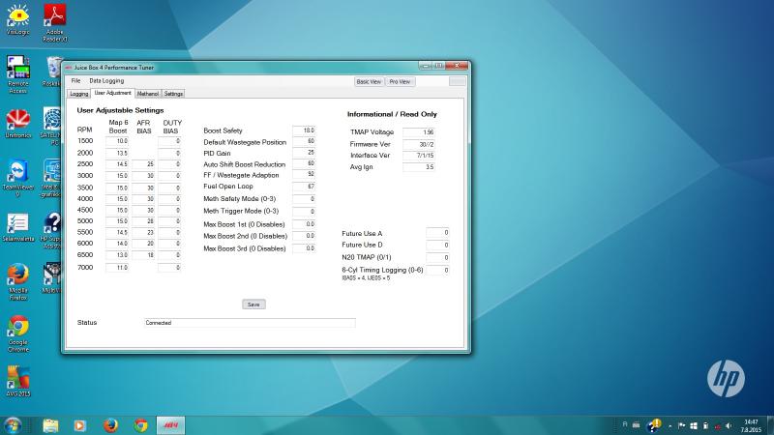Open the Data Logging menu
774x435 pixels.
pyautogui.click(x=106, y=81)
